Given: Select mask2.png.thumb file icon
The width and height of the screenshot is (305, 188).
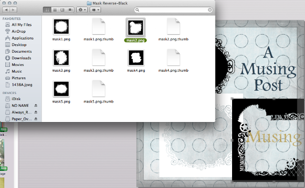Looking at the screenshot, I should [x=173, y=27].
